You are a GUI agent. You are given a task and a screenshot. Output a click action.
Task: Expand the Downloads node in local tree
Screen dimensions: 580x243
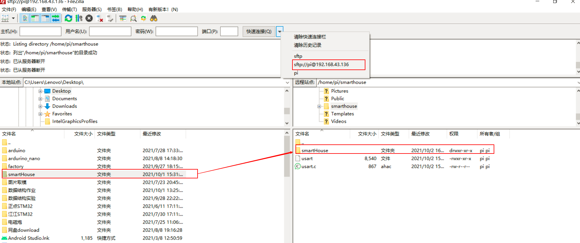point(40,106)
